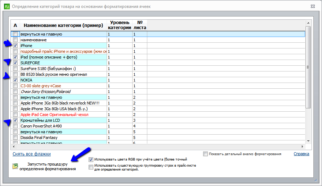Select Apple iPhone 3Gs 8Gb USA black (б.у.) row

(x=54, y=109)
